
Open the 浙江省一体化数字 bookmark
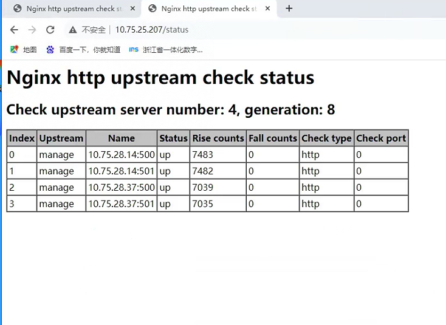172,50
